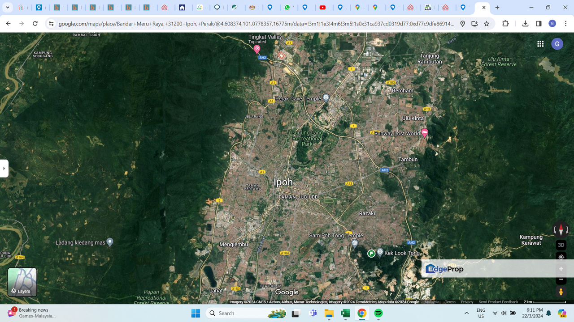Close the active Google Maps tab
Screen dimensions: 574x322
483,8
